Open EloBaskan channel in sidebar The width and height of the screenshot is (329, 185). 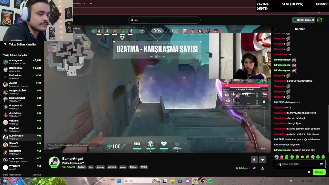point(22,77)
